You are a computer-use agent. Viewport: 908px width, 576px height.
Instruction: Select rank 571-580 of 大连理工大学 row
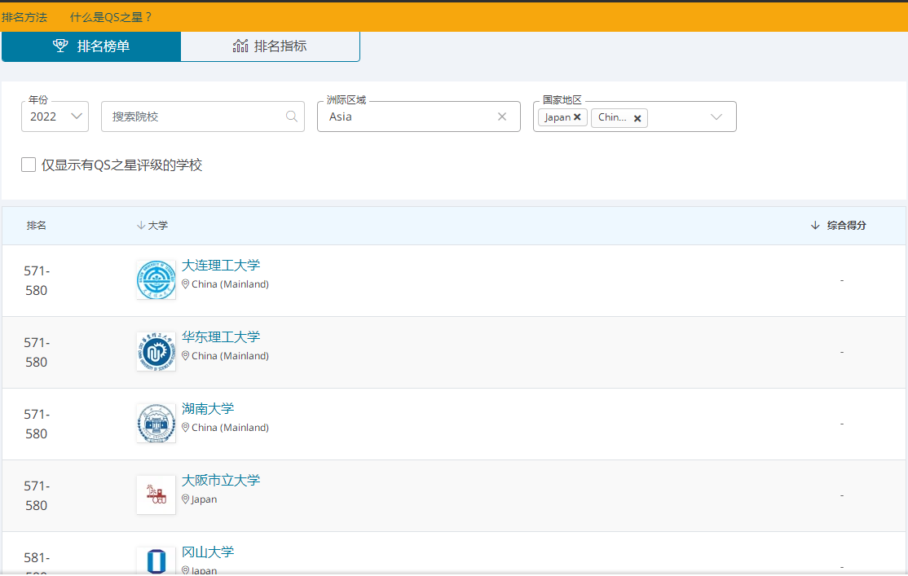click(x=37, y=281)
